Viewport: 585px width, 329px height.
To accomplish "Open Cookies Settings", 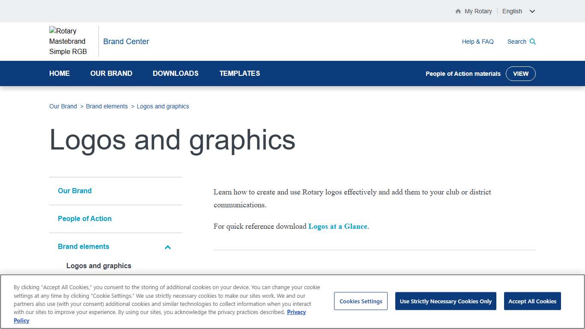I will [361, 301].
